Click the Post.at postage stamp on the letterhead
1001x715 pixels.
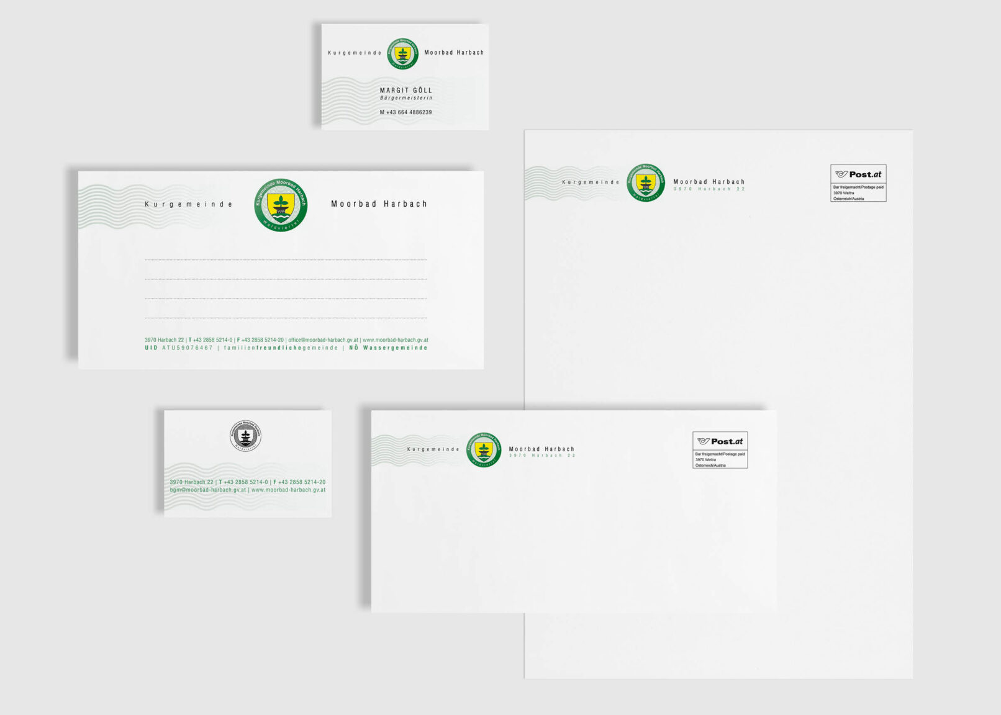858,183
